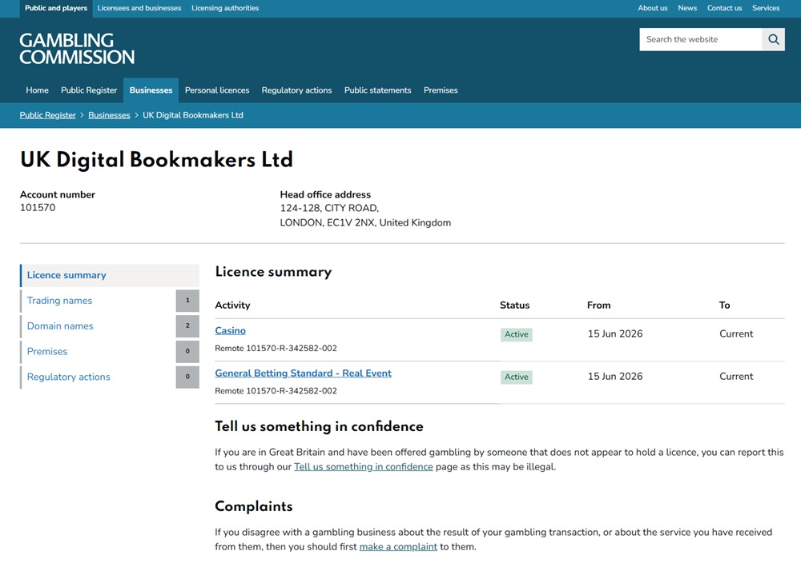Viewport: 801px width, 563px height.
Task: Go to the News page
Action: pos(687,8)
